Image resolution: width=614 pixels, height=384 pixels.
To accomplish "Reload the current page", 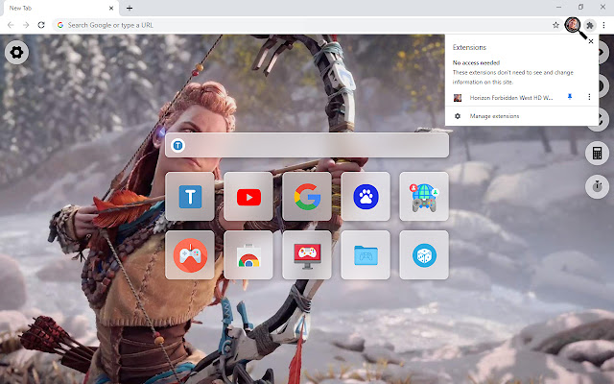I will [41, 25].
